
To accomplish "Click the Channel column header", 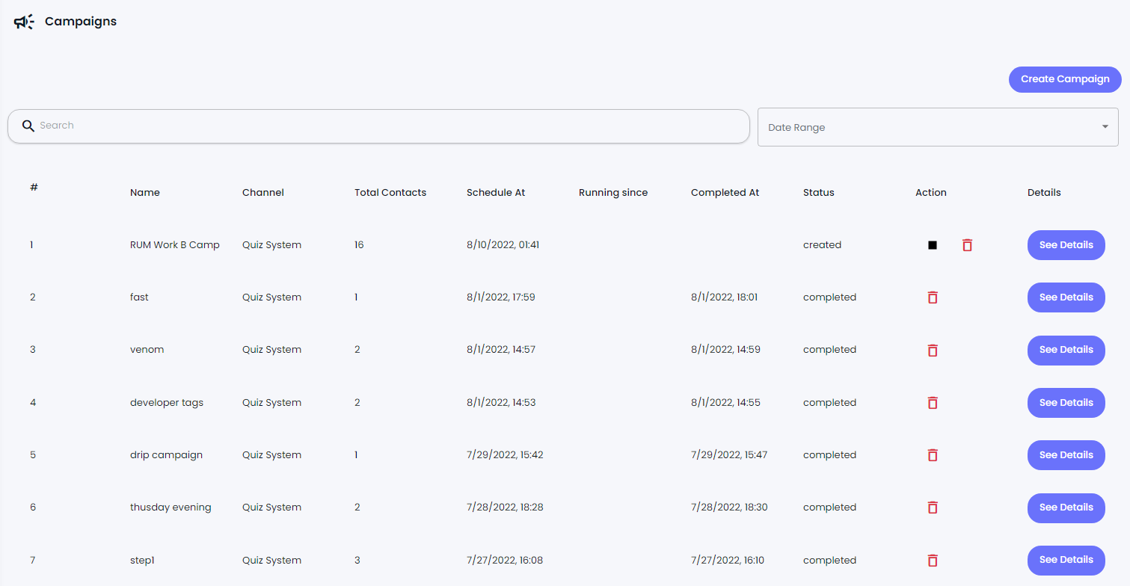I will point(263,193).
